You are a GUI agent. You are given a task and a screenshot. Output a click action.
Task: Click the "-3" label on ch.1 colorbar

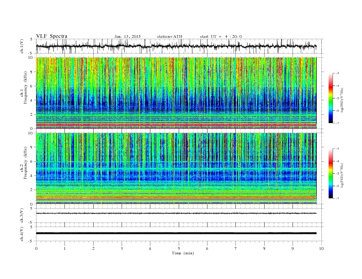337,73
